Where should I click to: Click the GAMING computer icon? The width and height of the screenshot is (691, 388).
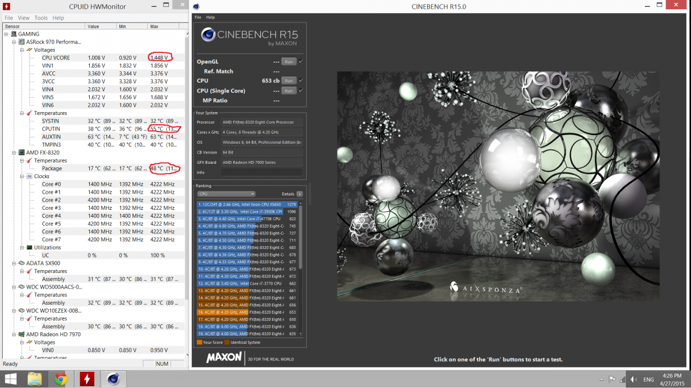point(13,34)
